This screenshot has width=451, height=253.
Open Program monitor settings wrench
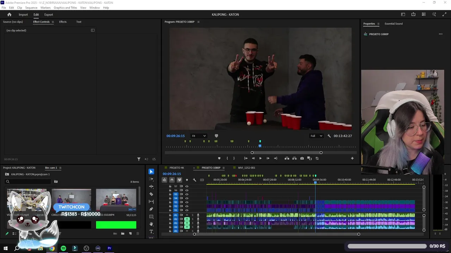pyautogui.click(x=329, y=136)
